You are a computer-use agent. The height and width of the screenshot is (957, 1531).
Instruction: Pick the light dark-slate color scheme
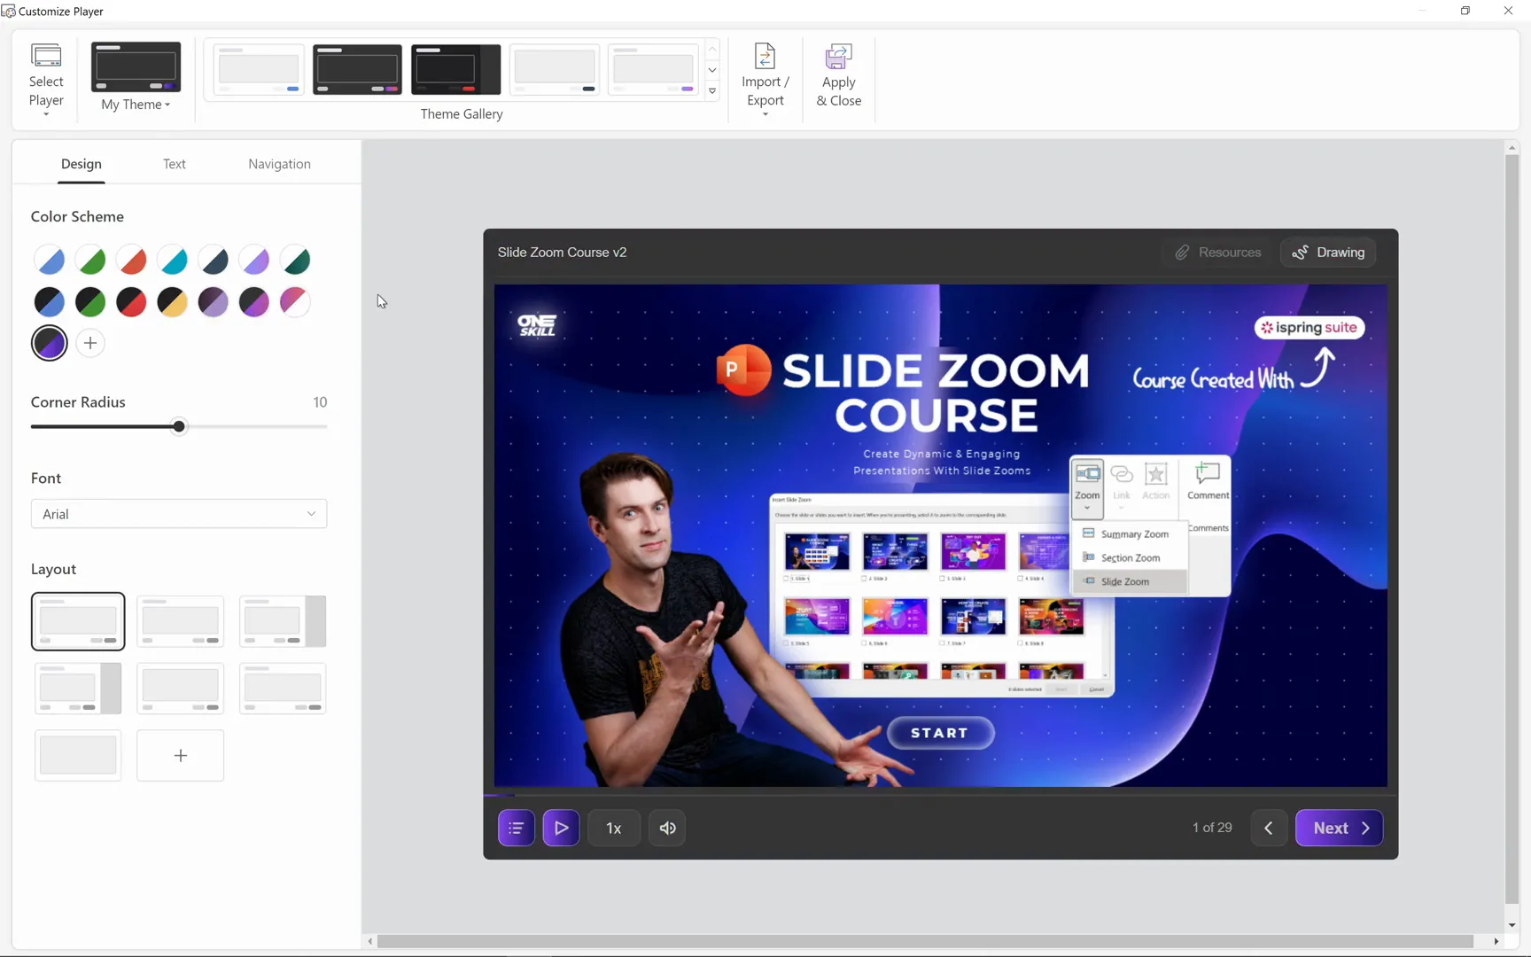point(214,261)
